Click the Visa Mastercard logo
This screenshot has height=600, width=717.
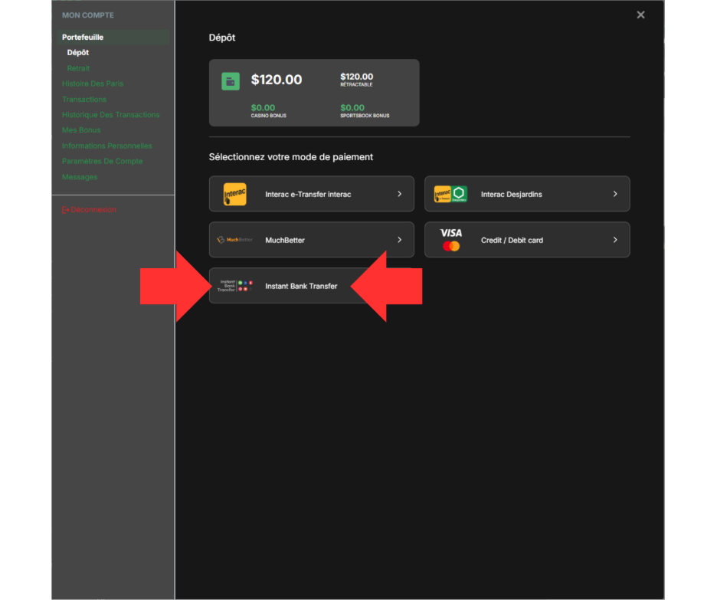(451, 240)
